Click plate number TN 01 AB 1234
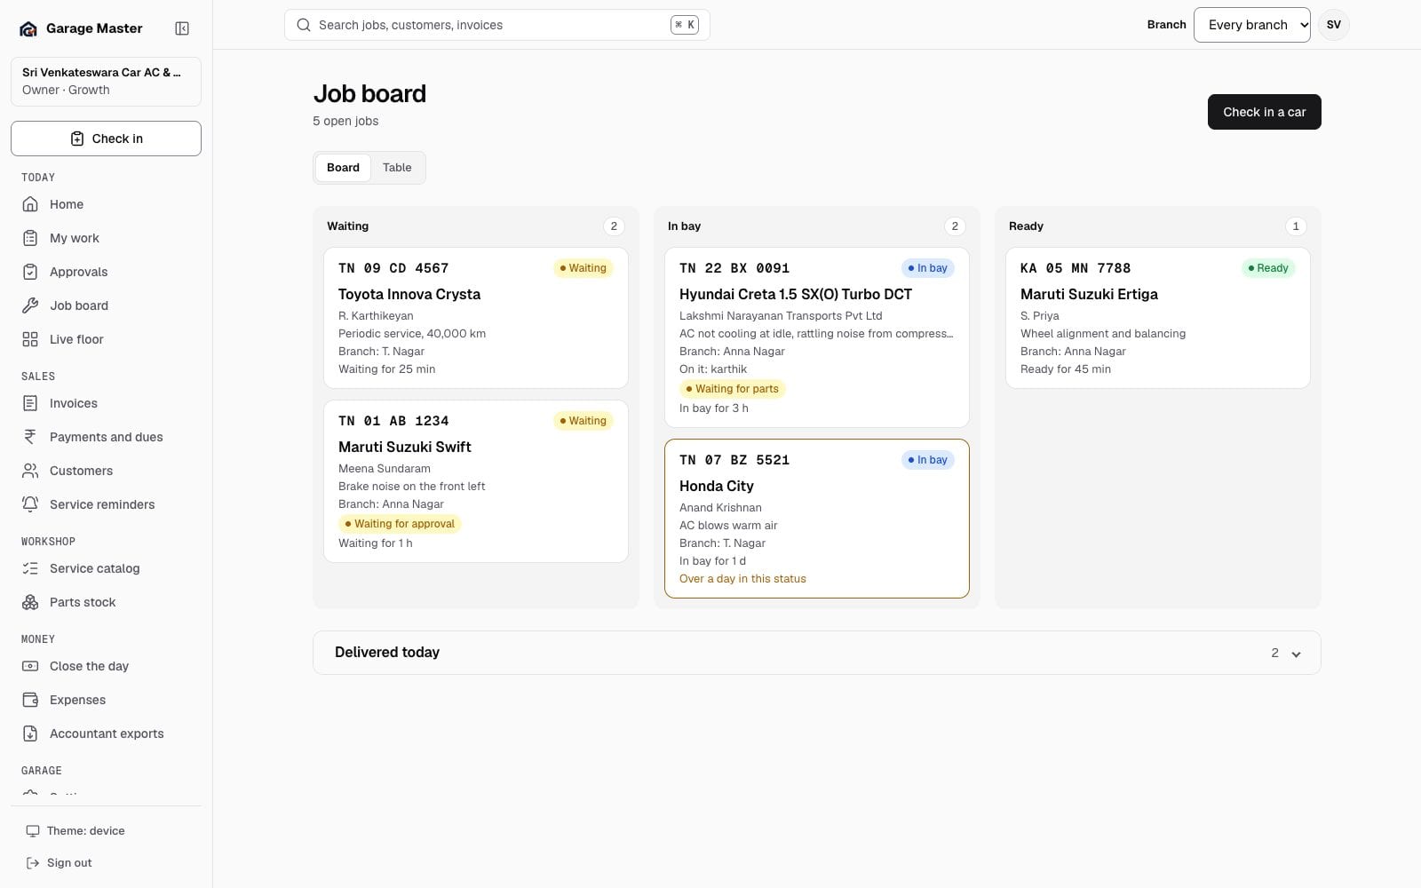1421x888 pixels. point(393,421)
